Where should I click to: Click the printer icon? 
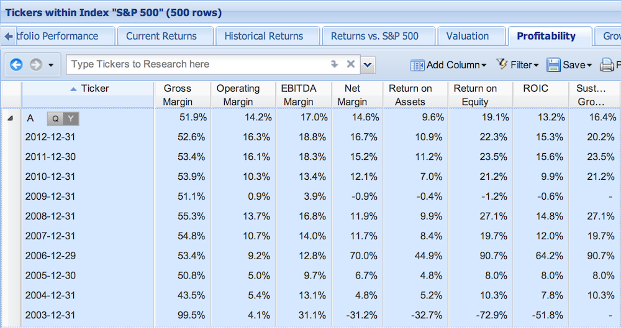click(x=607, y=65)
